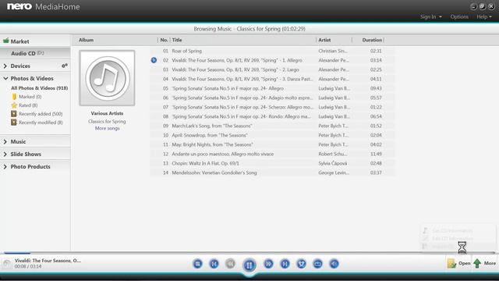The width and height of the screenshot is (499, 281).
Task: Click the Open button
Action: click(x=458, y=263)
